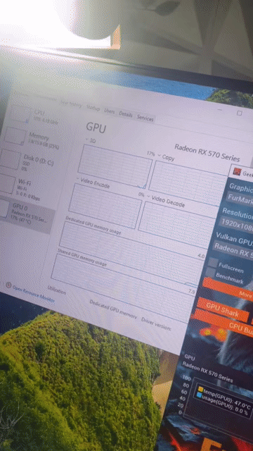Select GPU 0 Radeon RX 570 graph icon
Image resolution: width=253 pixels, height=451 pixels.
4,209
